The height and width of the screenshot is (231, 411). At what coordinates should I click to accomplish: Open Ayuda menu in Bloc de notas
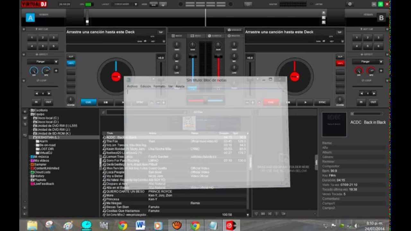(180, 86)
